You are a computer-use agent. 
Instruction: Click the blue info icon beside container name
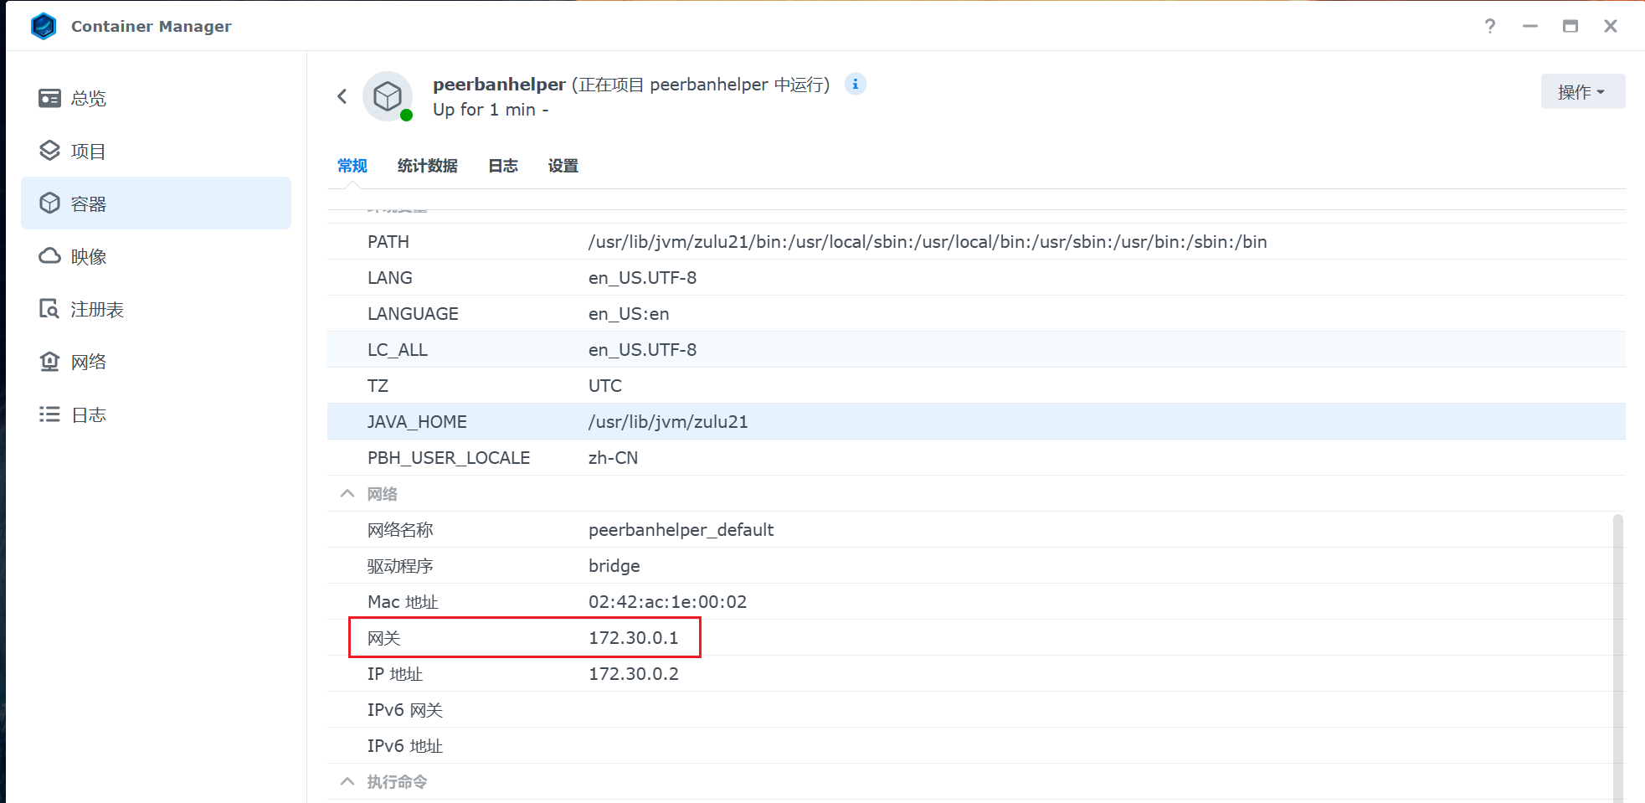pos(855,85)
